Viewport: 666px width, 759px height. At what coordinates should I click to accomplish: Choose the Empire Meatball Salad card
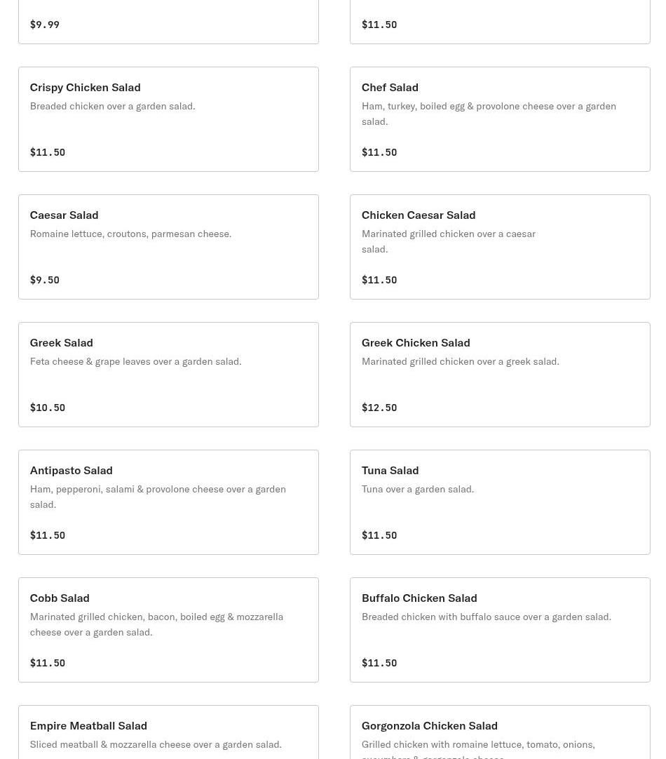pos(168,732)
